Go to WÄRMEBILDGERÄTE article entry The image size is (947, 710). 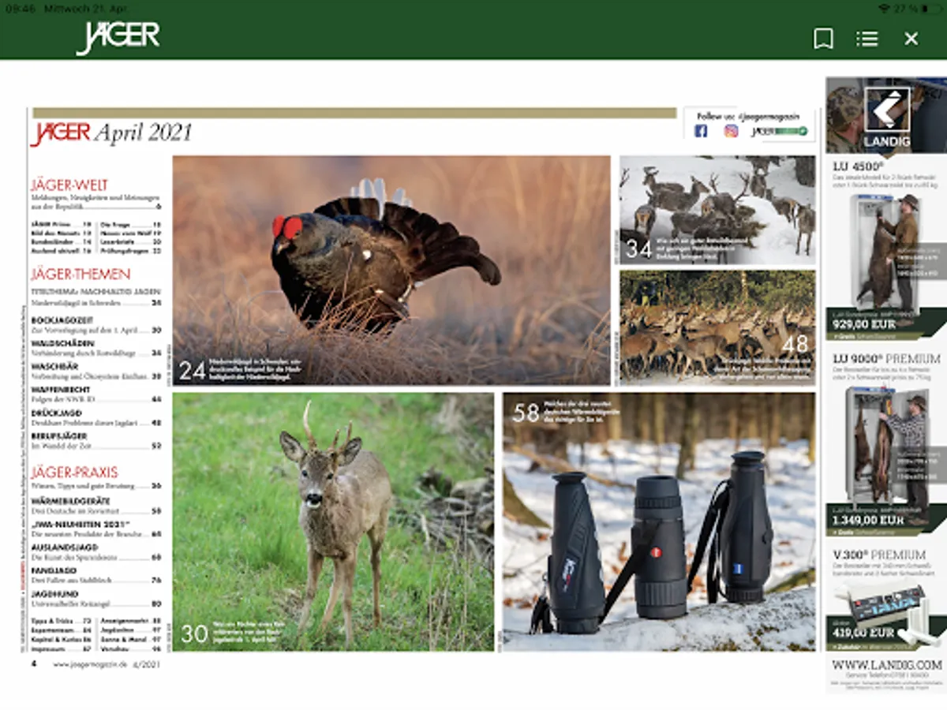click(95, 506)
